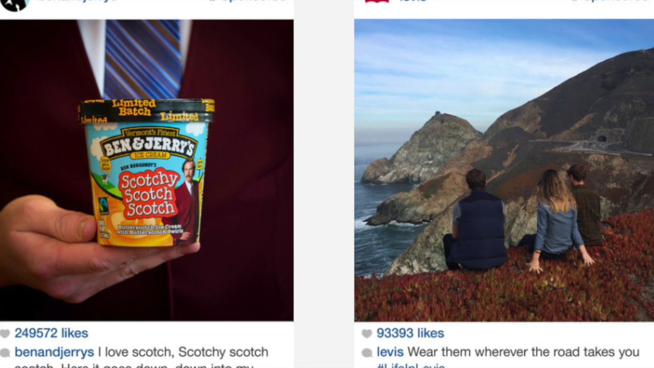
Task: Open benandjerrys username in the caption
Action: [x=54, y=352]
